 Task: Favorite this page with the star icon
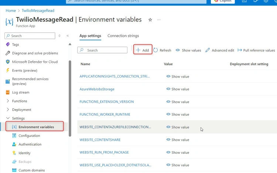coord(150,20)
